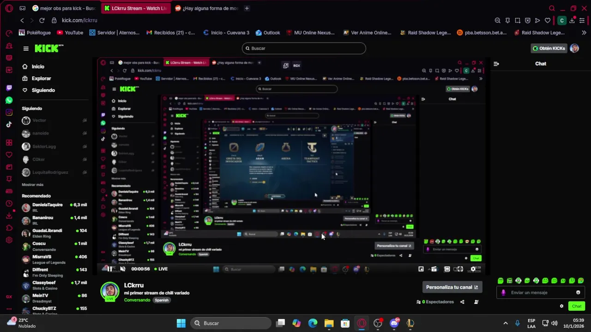Toggle notifications for nanoide channel
Screen dimensions: 591x332
pyautogui.click(x=84, y=133)
